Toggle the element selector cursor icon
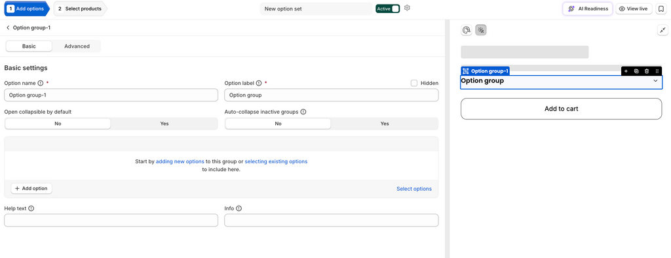671x258 pixels. point(481,30)
